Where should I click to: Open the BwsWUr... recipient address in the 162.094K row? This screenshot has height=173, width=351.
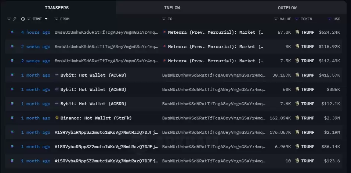pyautogui.click(x=214, y=118)
